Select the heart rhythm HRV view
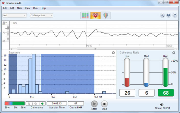The image size is (180, 113). pos(95,16)
